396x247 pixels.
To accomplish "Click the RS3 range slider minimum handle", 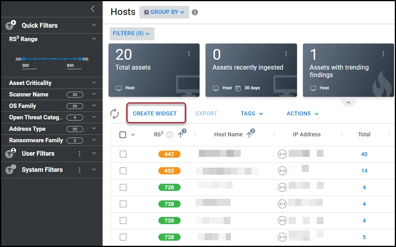I will (x=24, y=59).
